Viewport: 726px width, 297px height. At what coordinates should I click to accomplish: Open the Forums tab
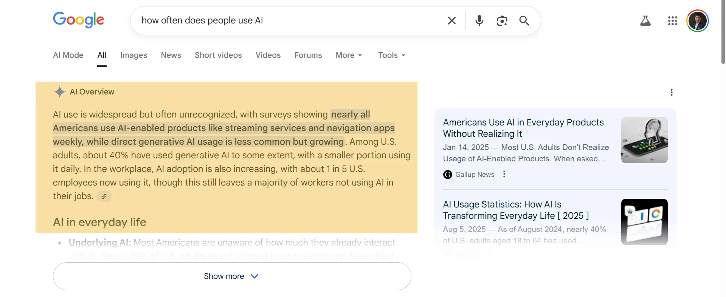click(308, 55)
